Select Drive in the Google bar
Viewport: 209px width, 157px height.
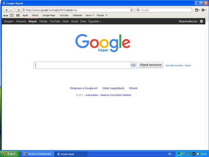point(83,21)
